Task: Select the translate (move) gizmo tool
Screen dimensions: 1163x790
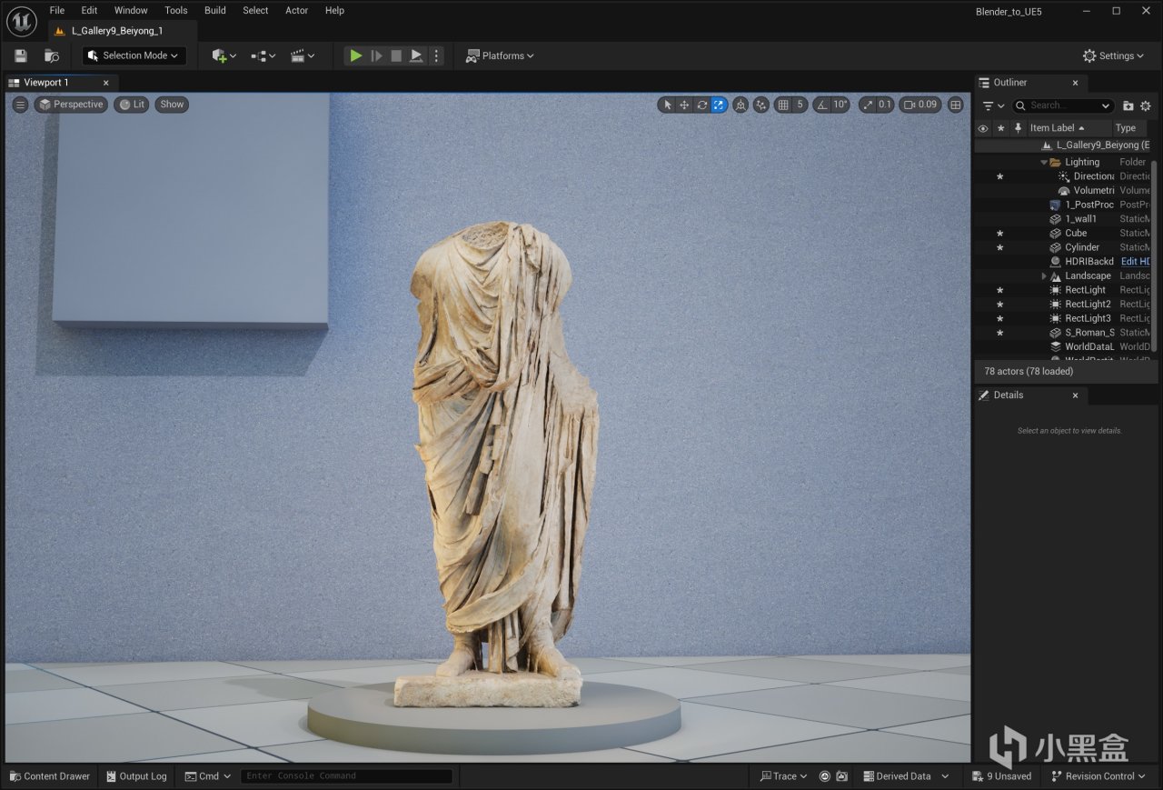Action: point(684,105)
